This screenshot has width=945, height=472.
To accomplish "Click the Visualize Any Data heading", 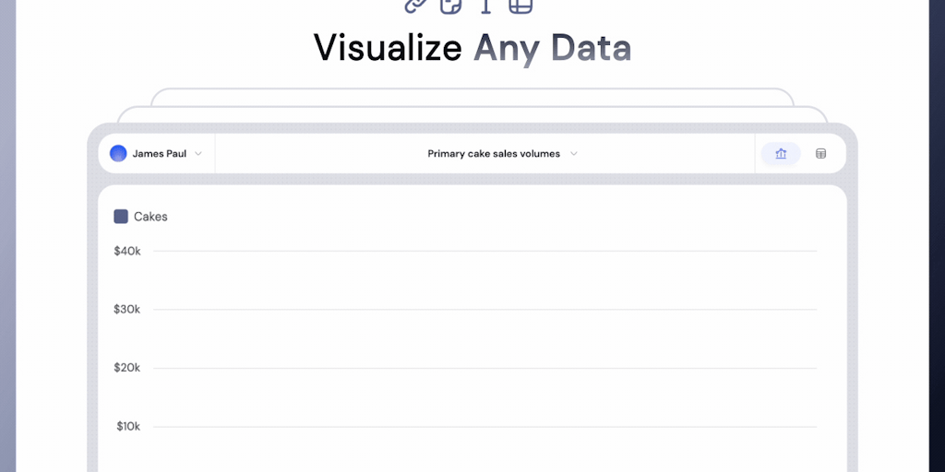I will point(472,48).
